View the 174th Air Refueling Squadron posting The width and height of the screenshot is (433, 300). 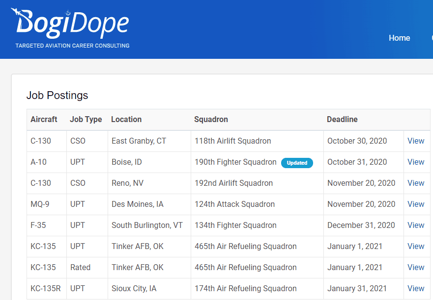click(x=416, y=288)
